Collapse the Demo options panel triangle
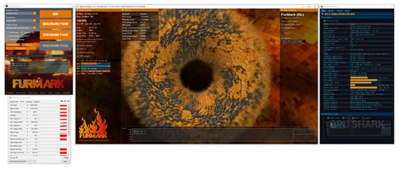The image size is (399, 170). tap(281, 10)
